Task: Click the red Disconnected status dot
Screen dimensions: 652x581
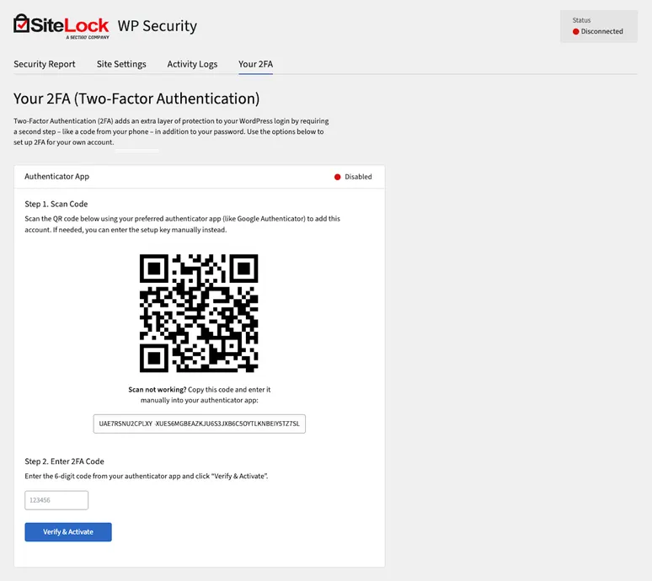Action: (x=576, y=32)
